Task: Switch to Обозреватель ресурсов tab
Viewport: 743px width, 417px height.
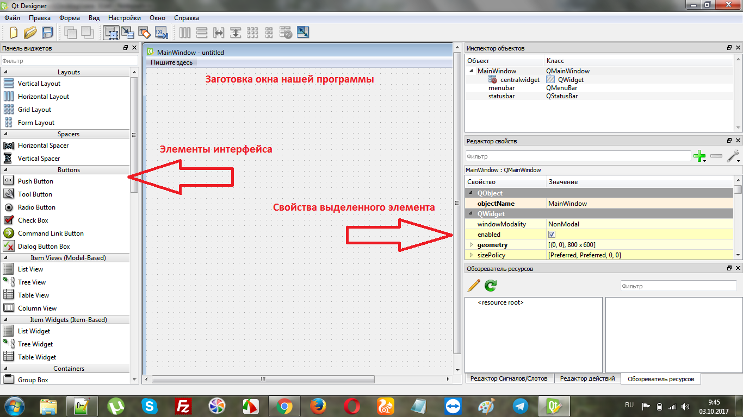Action: 661,379
